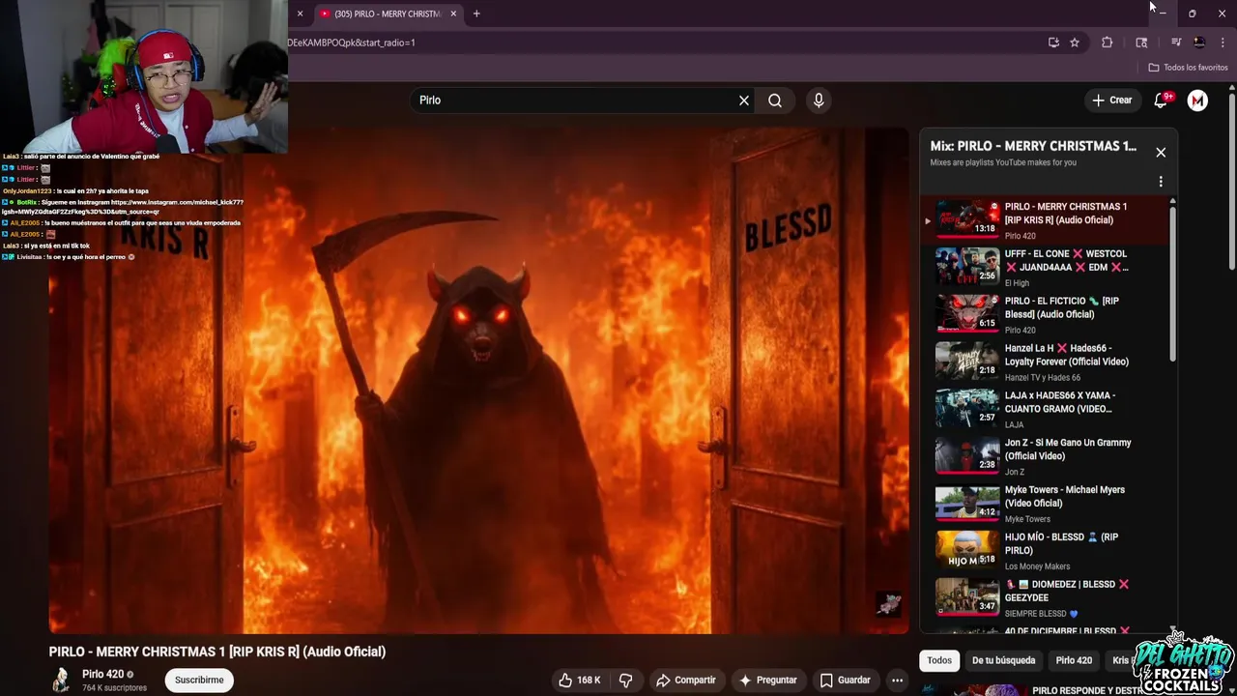Select the Pirlo 420 filter chip
Image resolution: width=1237 pixels, height=696 pixels.
[1074, 660]
